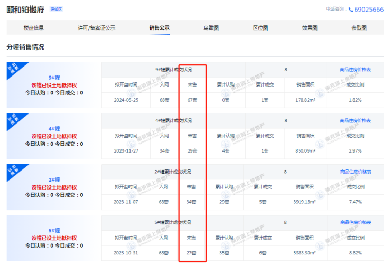This screenshot has width=391, height=265.
Task: Open the 区位图 tab
Action: click(x=260, y=28)
